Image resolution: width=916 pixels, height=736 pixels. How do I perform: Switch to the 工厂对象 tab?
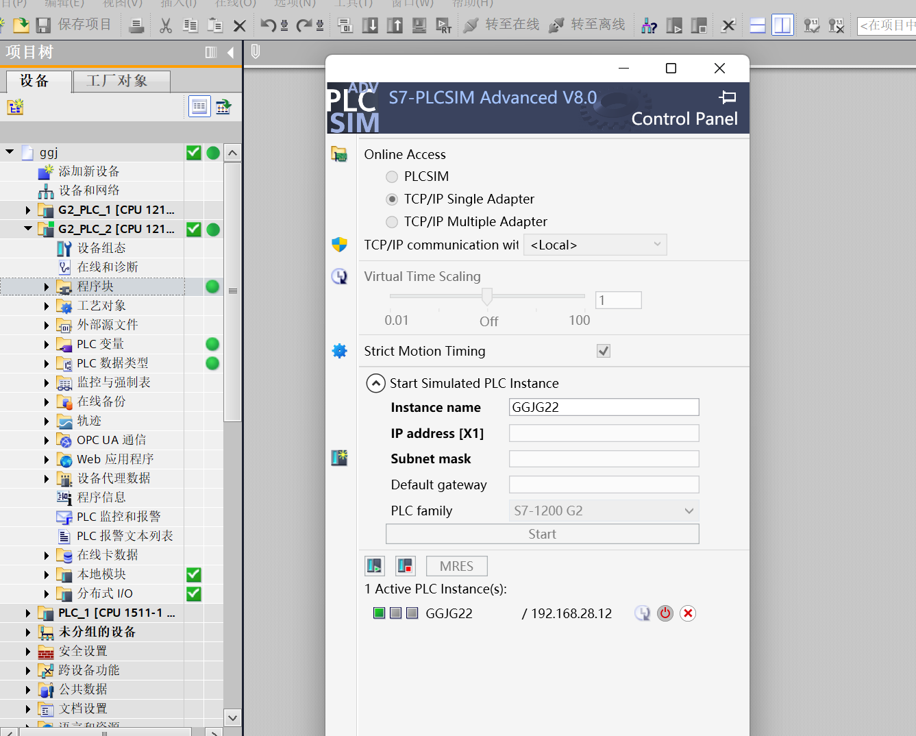(x=121, y=81)
